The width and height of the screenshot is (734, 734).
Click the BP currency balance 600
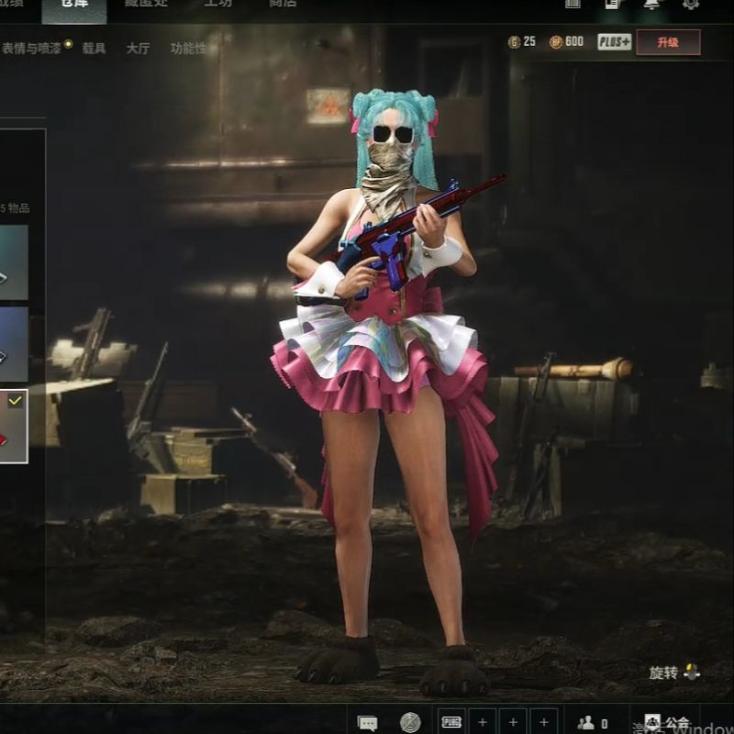(x=566, y=42)
